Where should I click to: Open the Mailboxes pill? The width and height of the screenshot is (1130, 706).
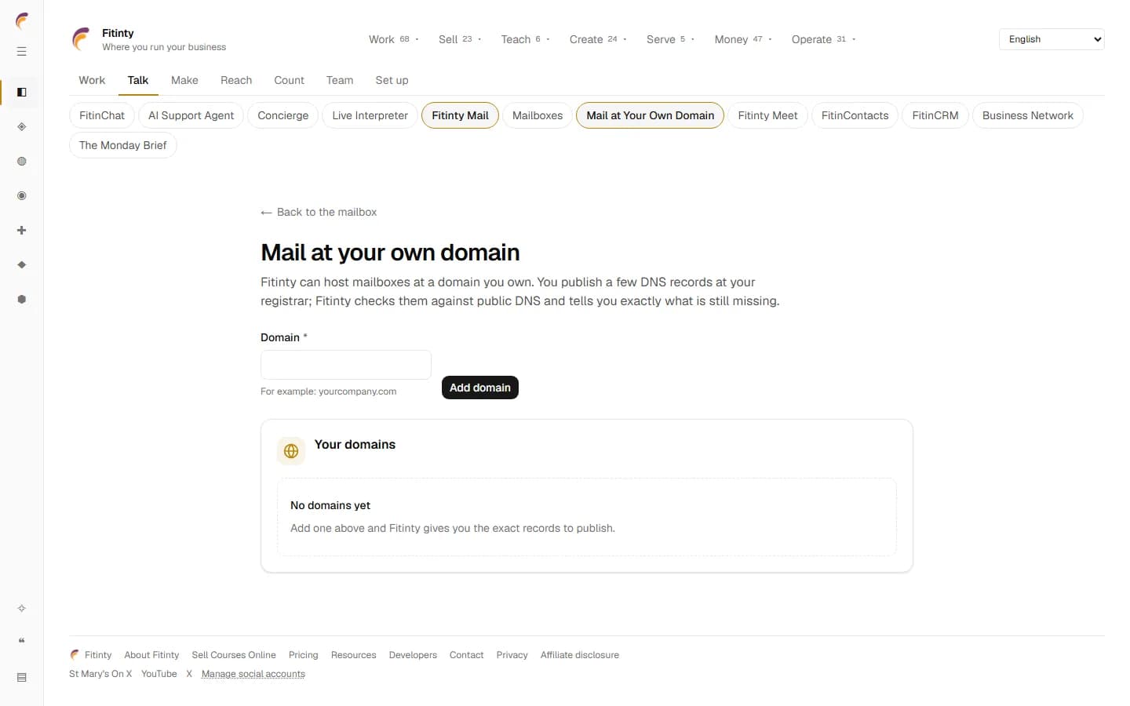point(538,115)
